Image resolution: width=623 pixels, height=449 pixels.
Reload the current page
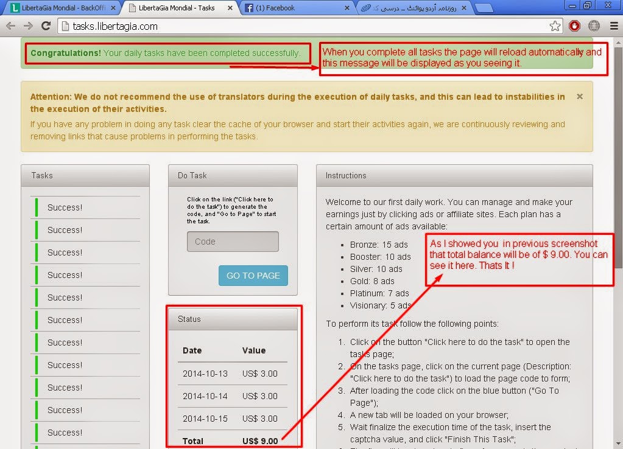coord(46,26)
